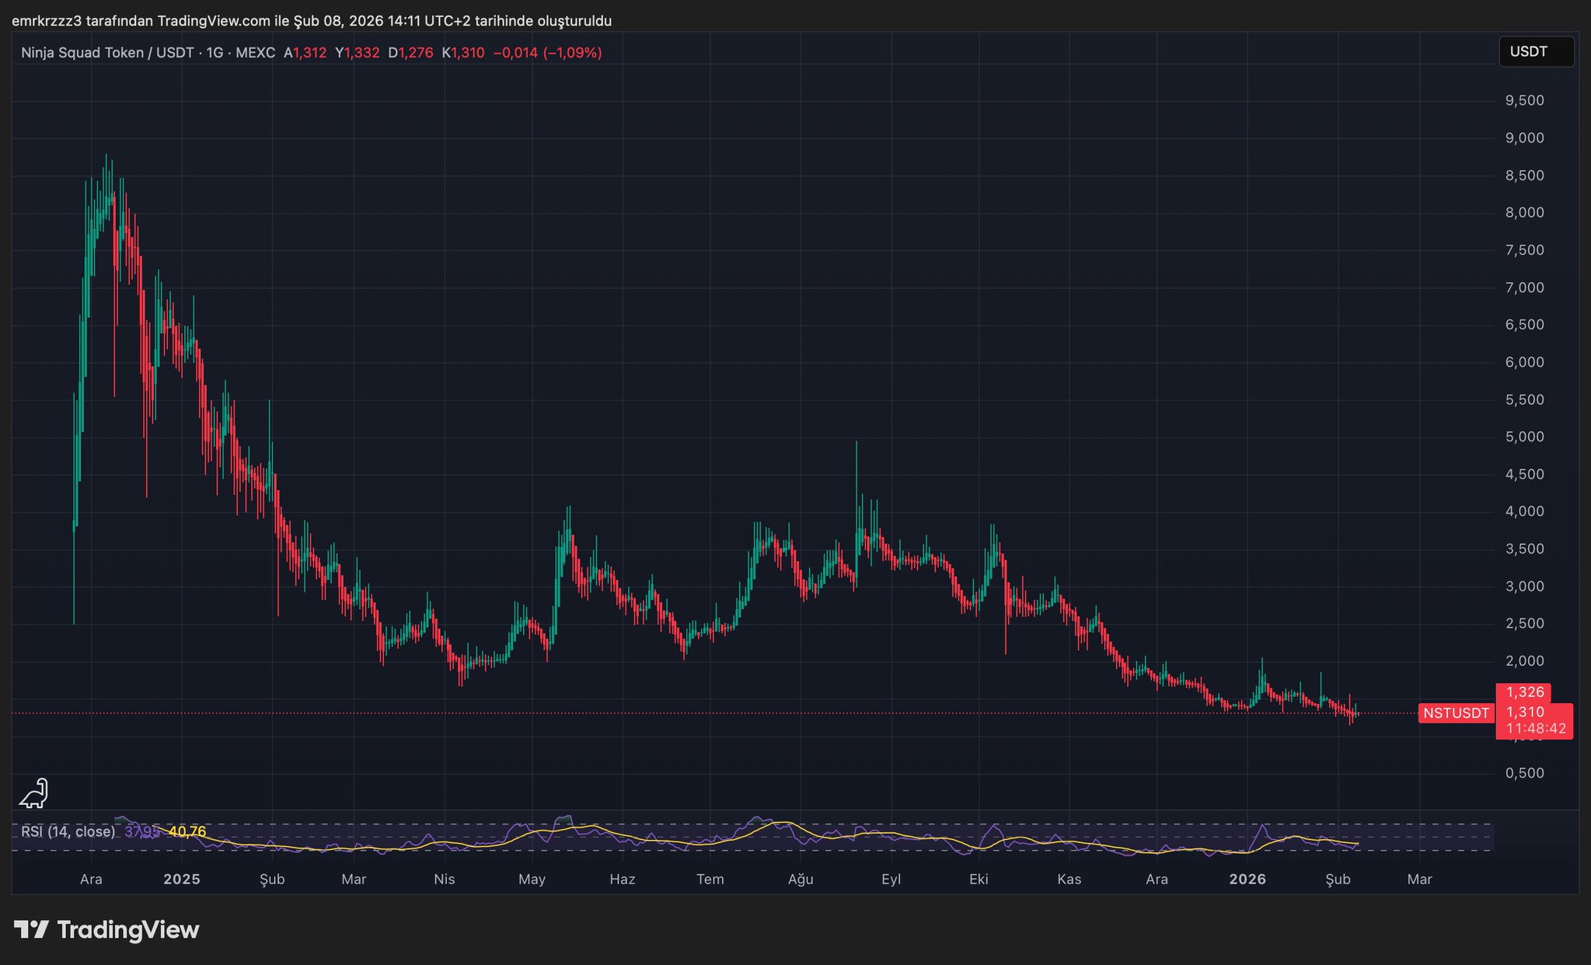This screenshot has width=1591, height=965.
Task: Click the 9,500 level on price scale
Action: [x=1524, y=100]
